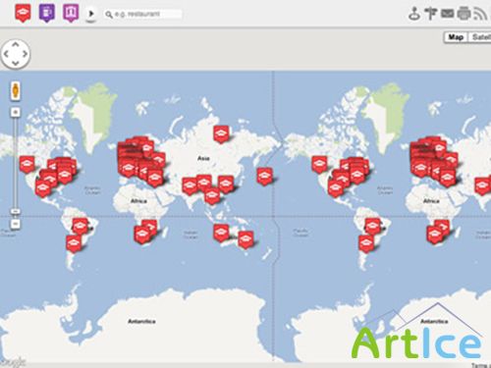491x368 pixels.
Task: Click the magnifying glass search icon
Action: point(109,15)
